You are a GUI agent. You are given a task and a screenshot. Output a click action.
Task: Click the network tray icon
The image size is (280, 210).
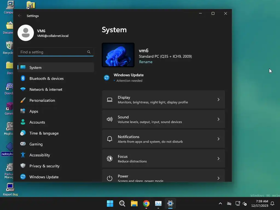[238, 203]
